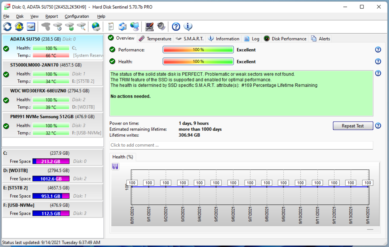Click the blue info bubble toolbar icon
Viewport: 389px width, 247px height.
[x=188, y=27]
